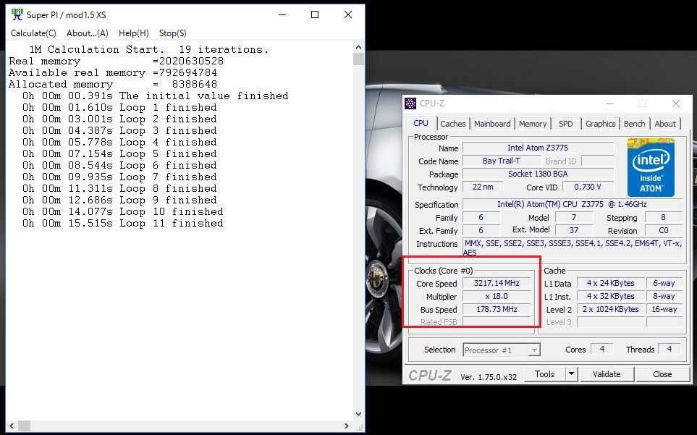Switch to the Mainboard tab
Screen dimensions: 697x435
coord(492,124)
